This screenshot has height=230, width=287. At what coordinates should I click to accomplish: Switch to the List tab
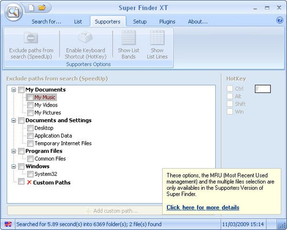pos(78,22)
